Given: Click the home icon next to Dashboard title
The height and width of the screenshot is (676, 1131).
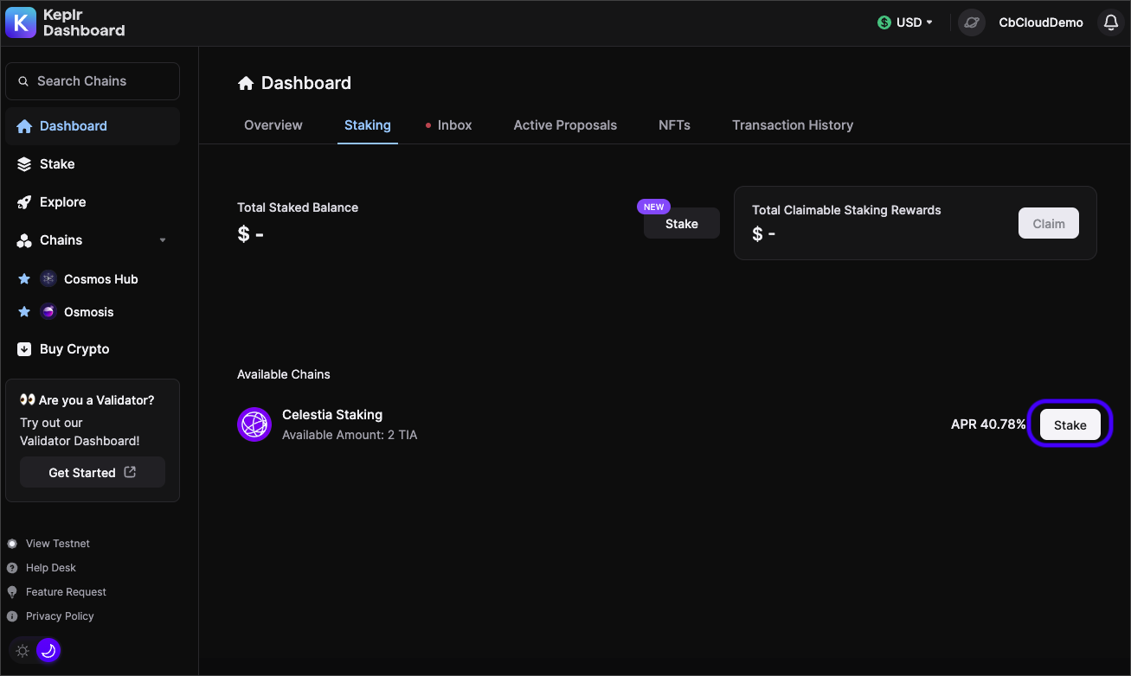Looking at the screenshot, I should point(246,83).
